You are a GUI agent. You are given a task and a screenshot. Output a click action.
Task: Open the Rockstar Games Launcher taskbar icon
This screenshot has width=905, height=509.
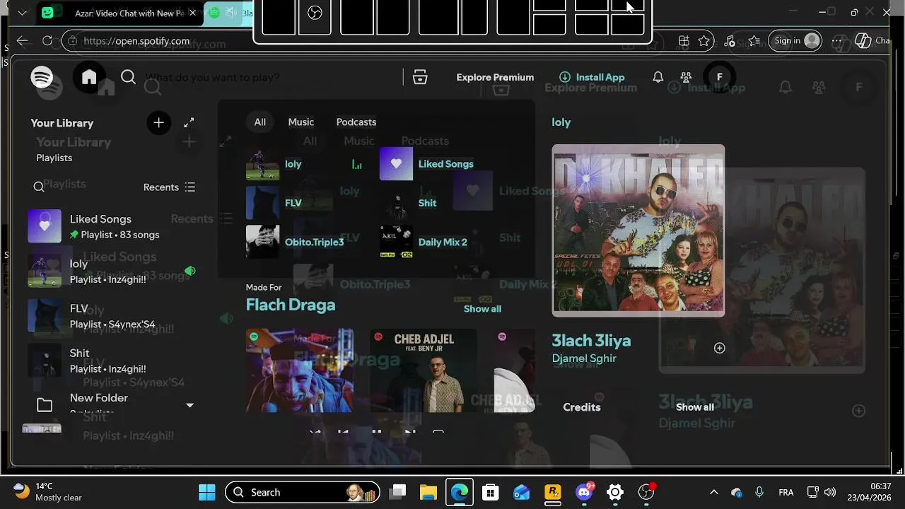[553, 492]
